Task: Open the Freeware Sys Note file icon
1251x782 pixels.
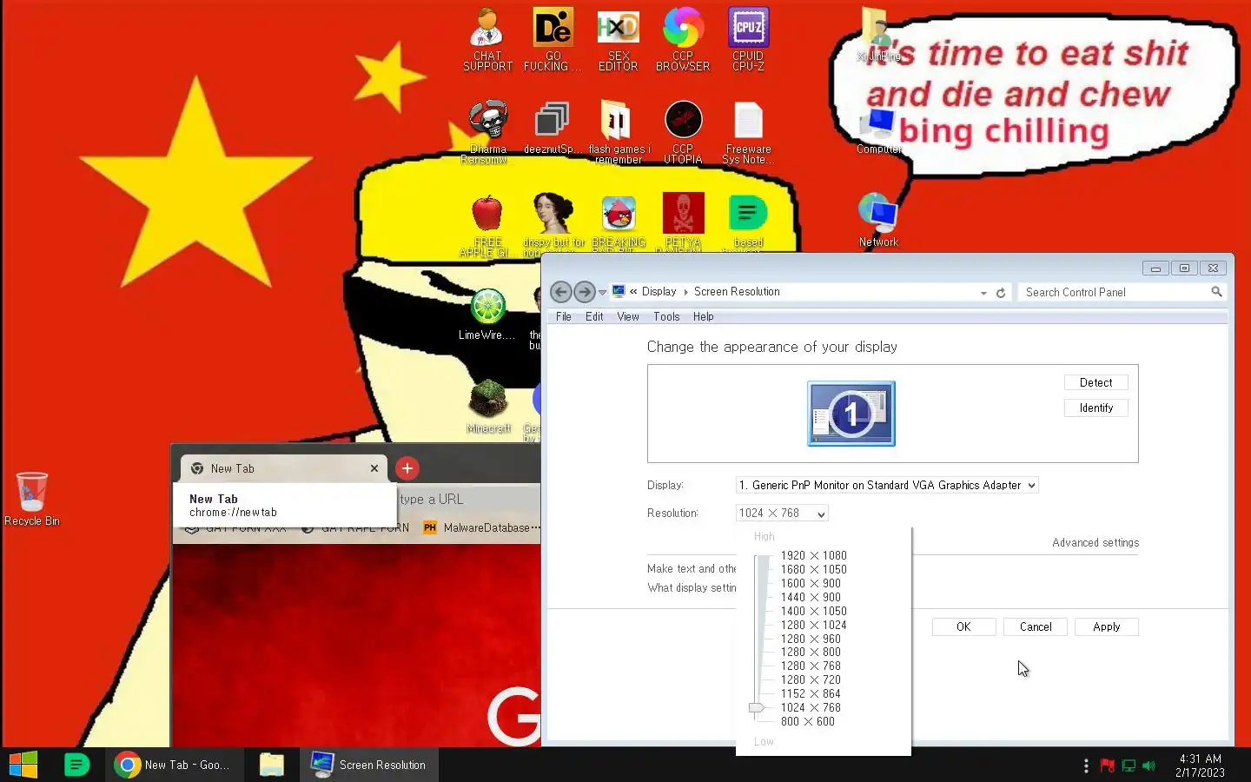Action: pyautogui.click(x=748, y=132)
